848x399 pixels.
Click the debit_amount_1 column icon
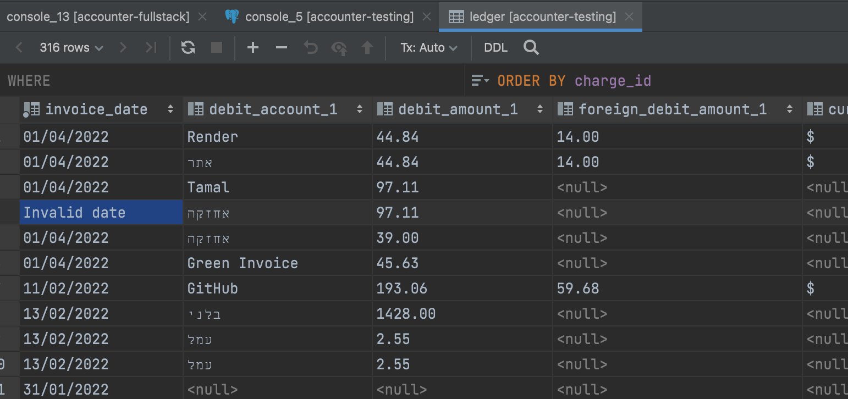pyautogui.click(x=385, y=109)
